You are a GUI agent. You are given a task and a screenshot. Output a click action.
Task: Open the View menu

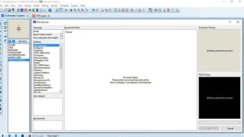point(13,6)
